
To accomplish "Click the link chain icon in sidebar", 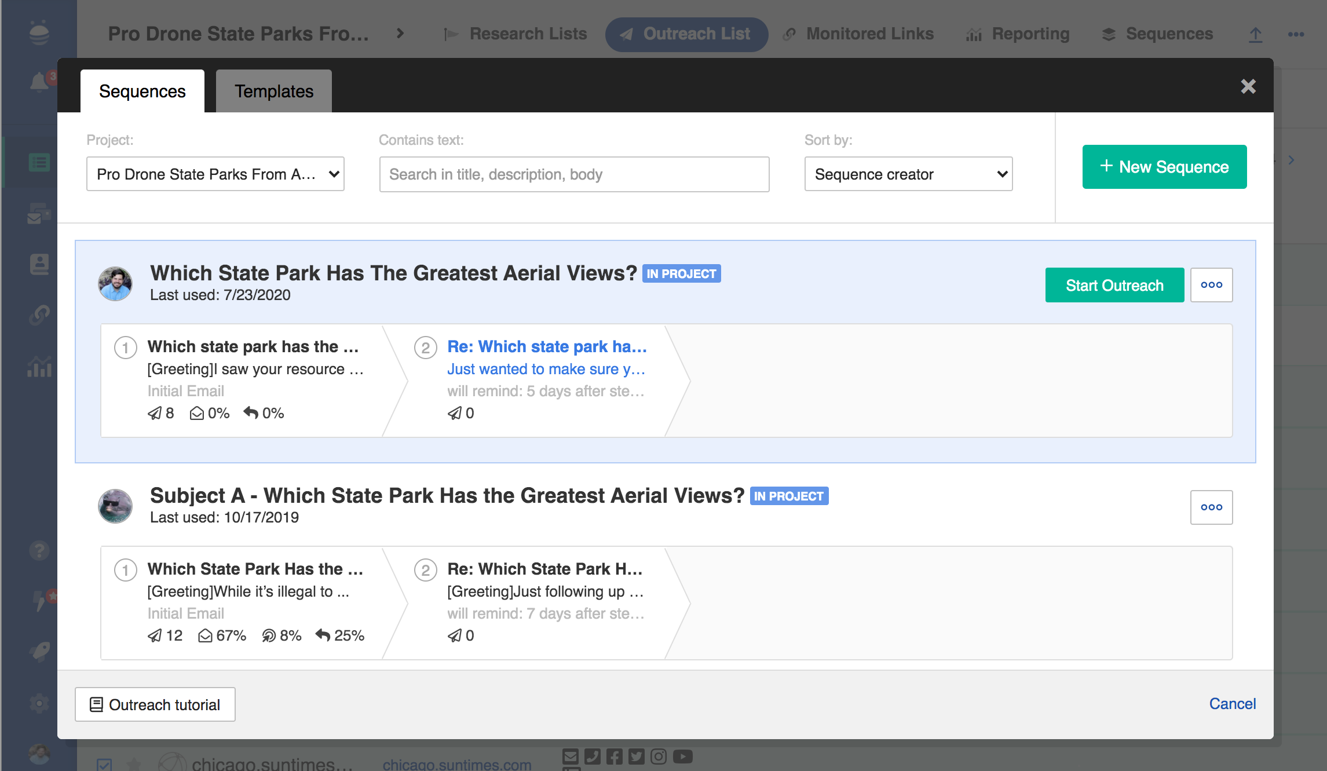I will click(x=39, y=315).
